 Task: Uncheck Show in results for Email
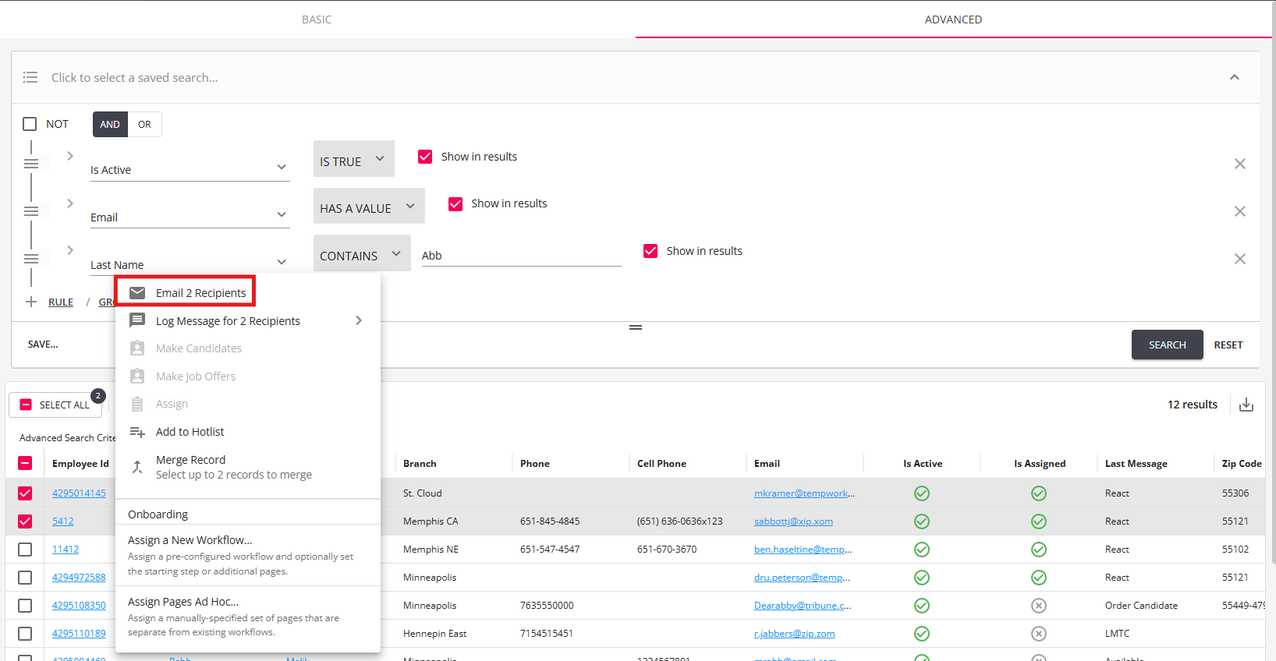[x=455, y=203]
